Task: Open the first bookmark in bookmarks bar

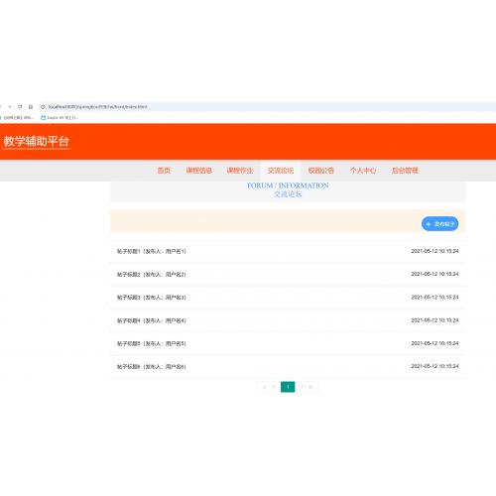Action: [x=17, y=117]
